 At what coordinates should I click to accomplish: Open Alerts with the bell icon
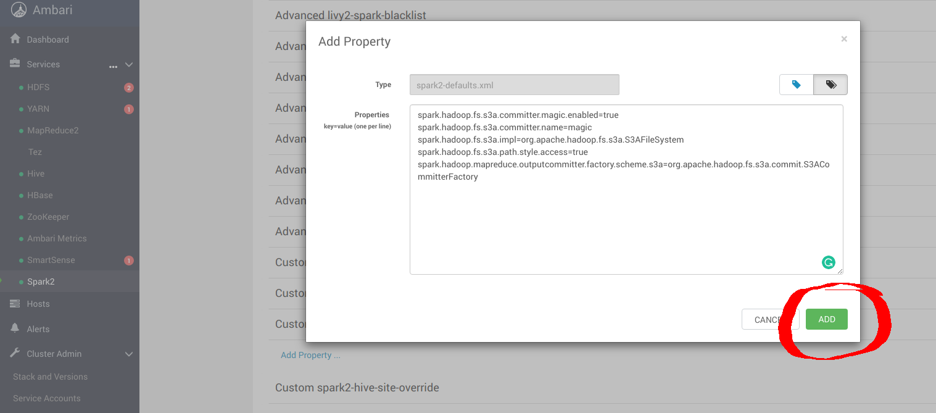coord(15,328)
